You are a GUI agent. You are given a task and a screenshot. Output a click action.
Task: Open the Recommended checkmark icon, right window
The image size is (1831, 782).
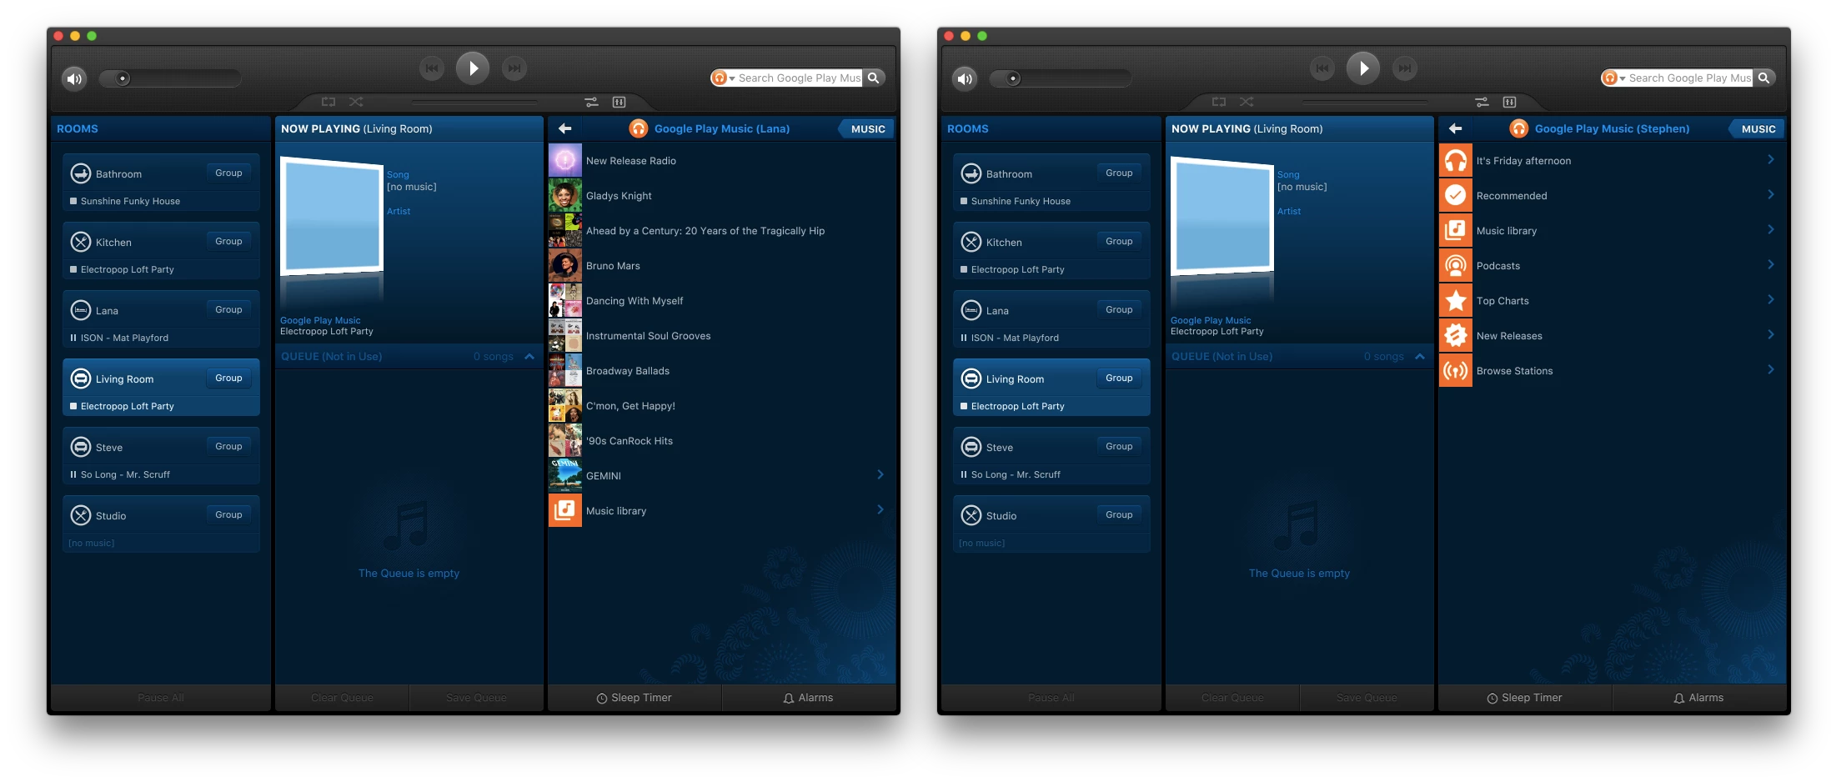[1456, 195]
